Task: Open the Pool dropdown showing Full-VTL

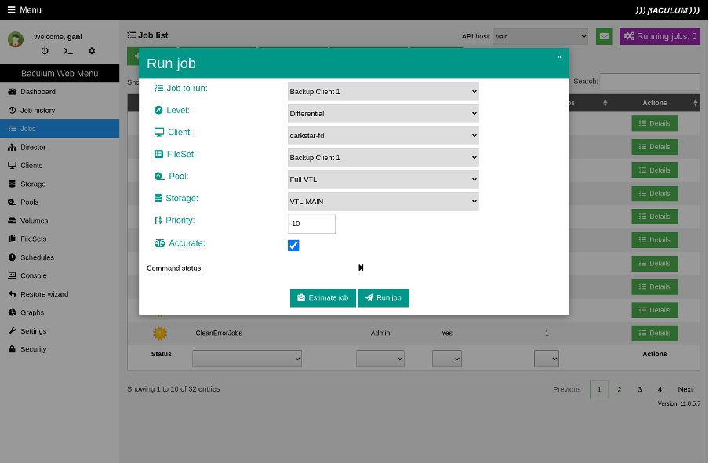Action: pos(383,180)
